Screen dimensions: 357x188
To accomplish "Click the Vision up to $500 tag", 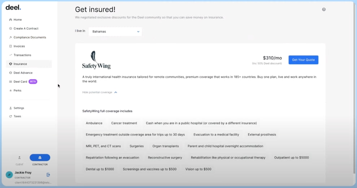I will click(198, 169).
